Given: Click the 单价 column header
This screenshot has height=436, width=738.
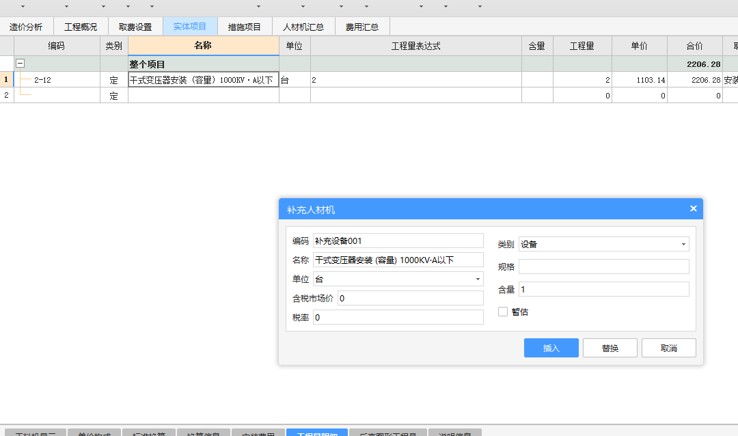Looking at the screenshot, I should pos(639,46).
